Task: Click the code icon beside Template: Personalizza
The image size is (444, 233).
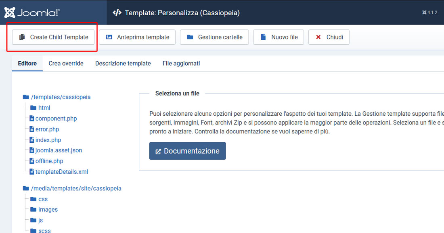Action: [116, 12]
